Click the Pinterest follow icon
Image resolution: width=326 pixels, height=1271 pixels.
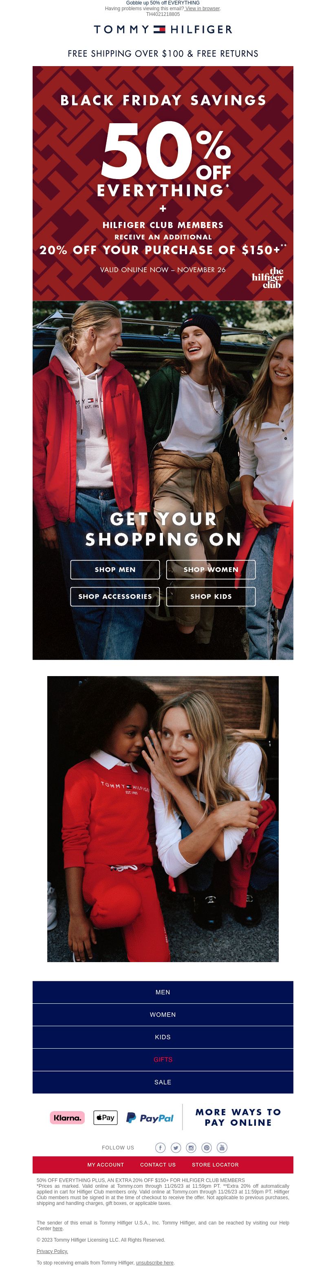(x=206, y=1147)
